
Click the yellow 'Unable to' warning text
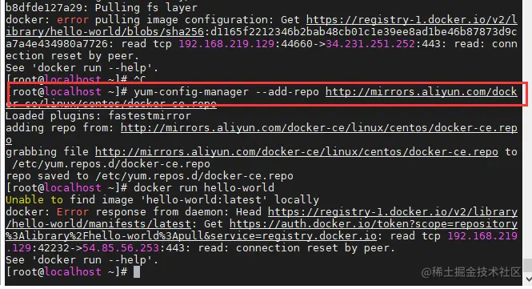34,199
